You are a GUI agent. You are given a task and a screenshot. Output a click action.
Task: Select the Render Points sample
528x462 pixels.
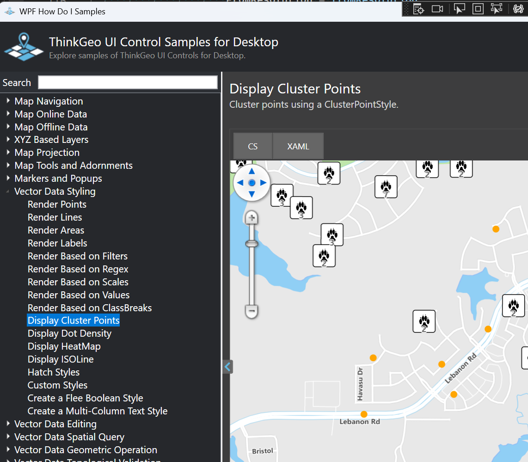point(57,204)
